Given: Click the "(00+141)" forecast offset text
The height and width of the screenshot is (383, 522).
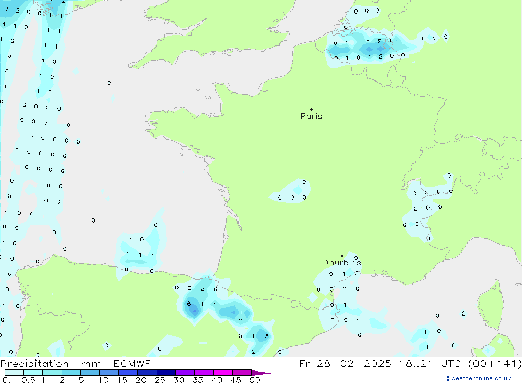Looking at the screenshot, I should 495,363.
